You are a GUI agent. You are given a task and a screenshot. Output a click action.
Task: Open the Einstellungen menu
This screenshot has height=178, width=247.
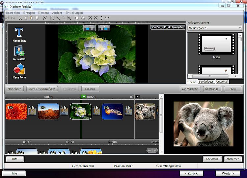pos(74,13)
